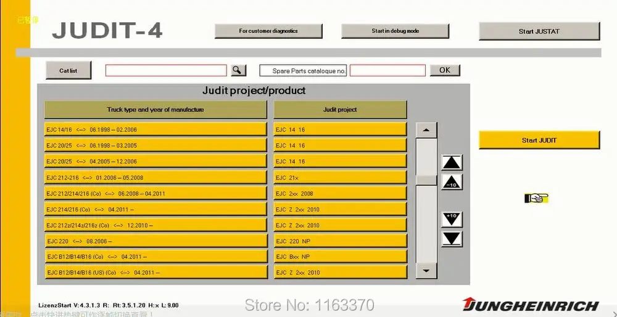The width and height of the screenshot is (617, 317).
Task: Click scrollbar up arrow button
Action: click(x=426, y=130)
